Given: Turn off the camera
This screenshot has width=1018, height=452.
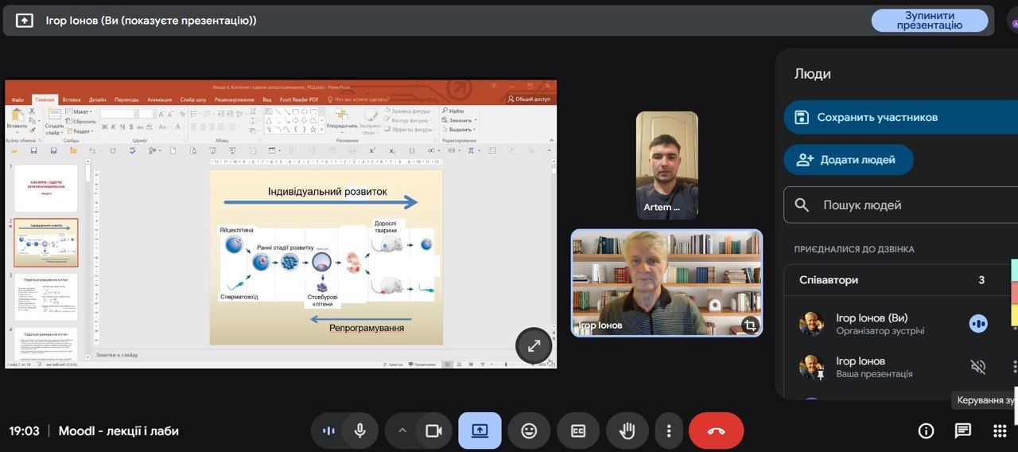Looking at the screenshot, I should pyautogui.click(x=433, y=431).
